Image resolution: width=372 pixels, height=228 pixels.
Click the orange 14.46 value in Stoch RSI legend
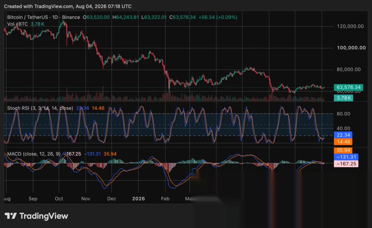tap(98, 108)
